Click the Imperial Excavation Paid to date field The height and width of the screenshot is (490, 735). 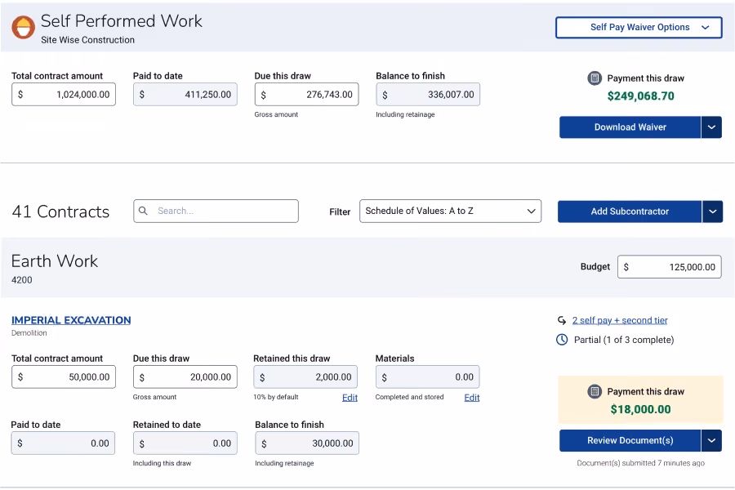coord(63,443)
